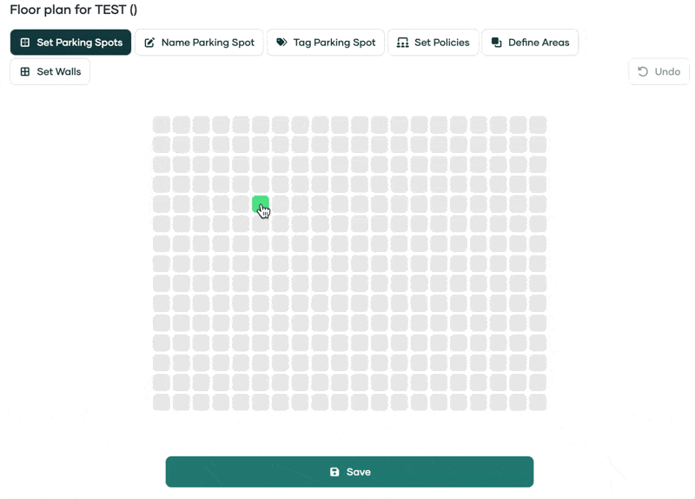The width and height of the screenshot is (695, 499).
Task: Select the cell immediately left of green cell
Action: point(241,204)
